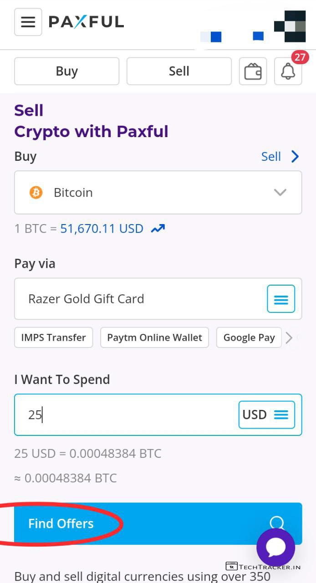The height and width of the screenshot is (583, 316).
Task: Open the notifications bell
Action: [288, 72]
